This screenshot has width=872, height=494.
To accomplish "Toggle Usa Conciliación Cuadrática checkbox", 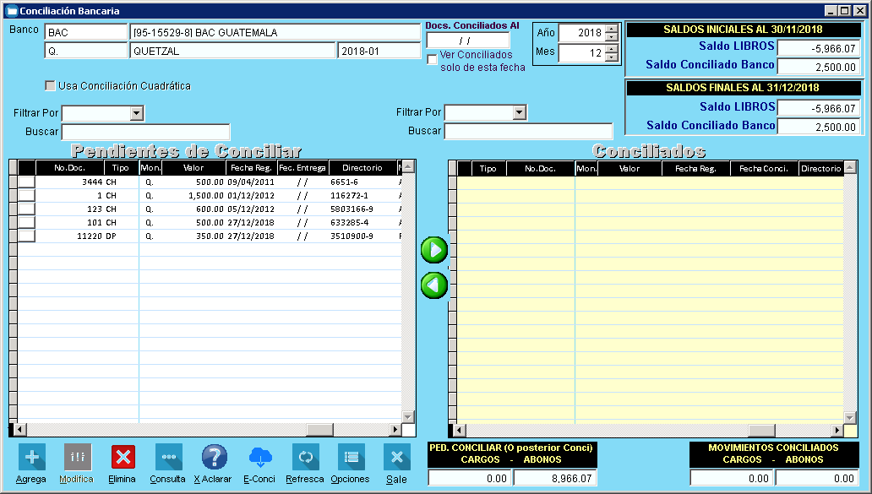I will tap(51, 86).
